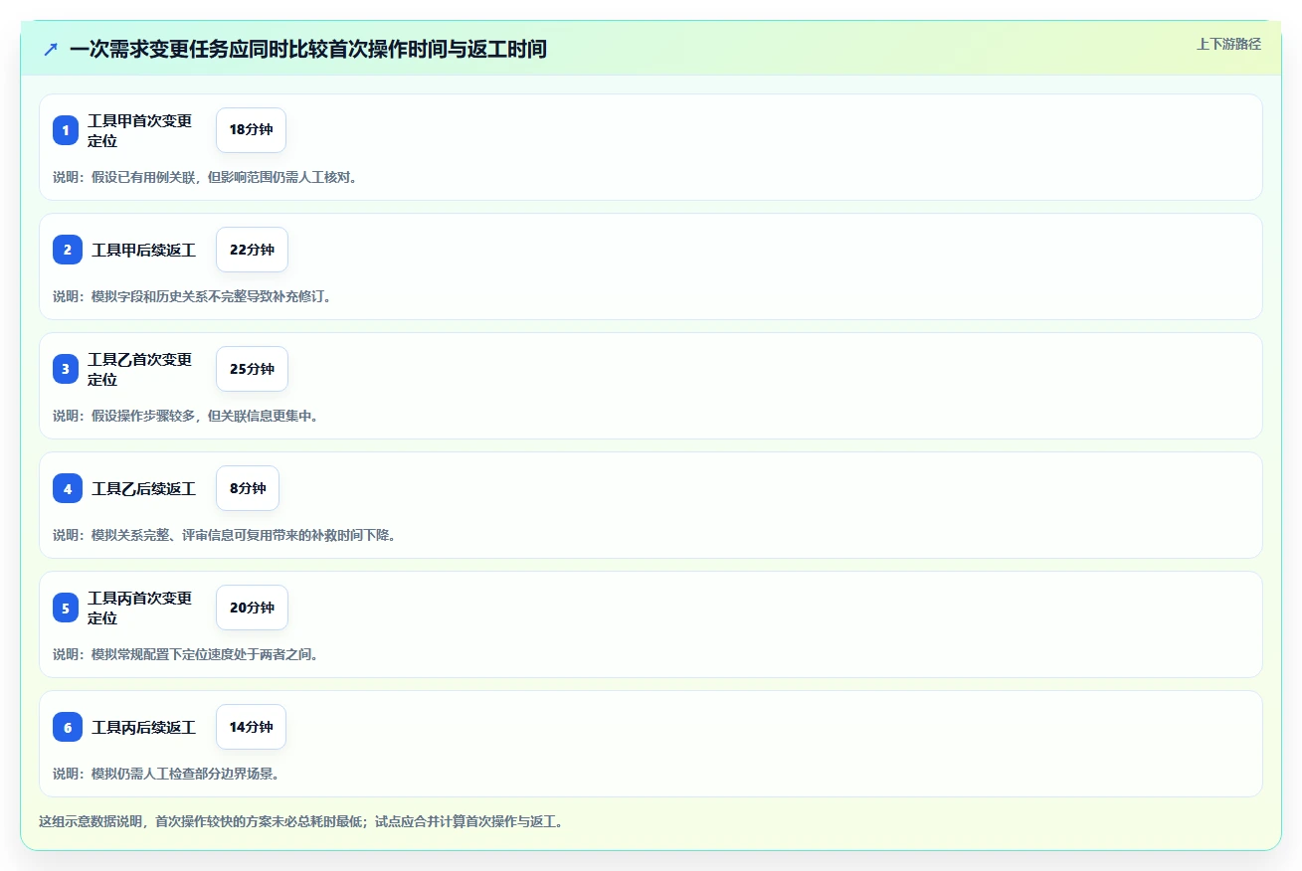
Task: Click the 工具甲后续返工 step title
Action: point(144,250)
